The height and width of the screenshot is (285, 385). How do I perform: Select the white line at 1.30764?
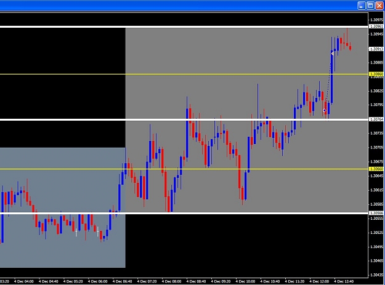coord(184,119)
